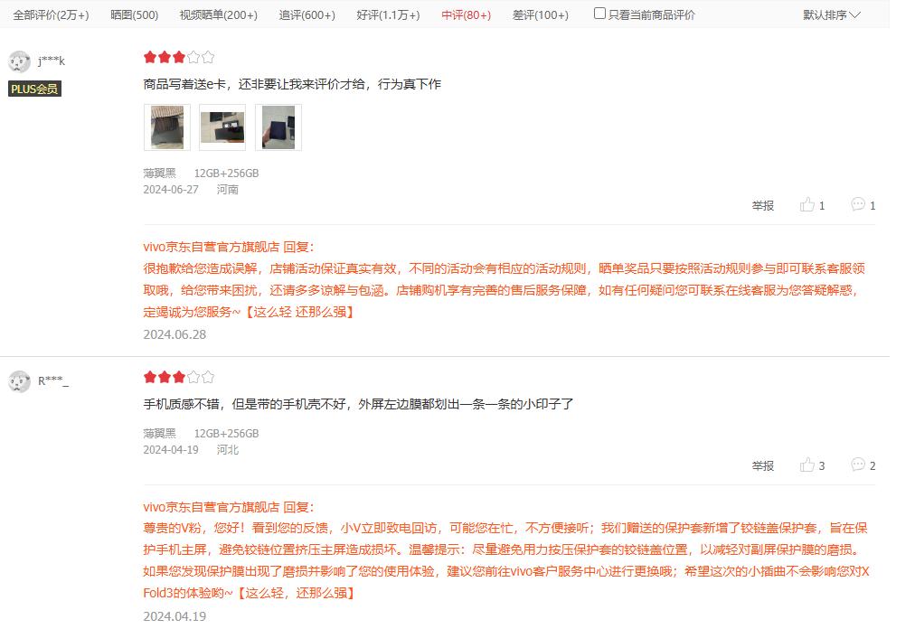Click j***k's user avatar

tap(19, 61)
